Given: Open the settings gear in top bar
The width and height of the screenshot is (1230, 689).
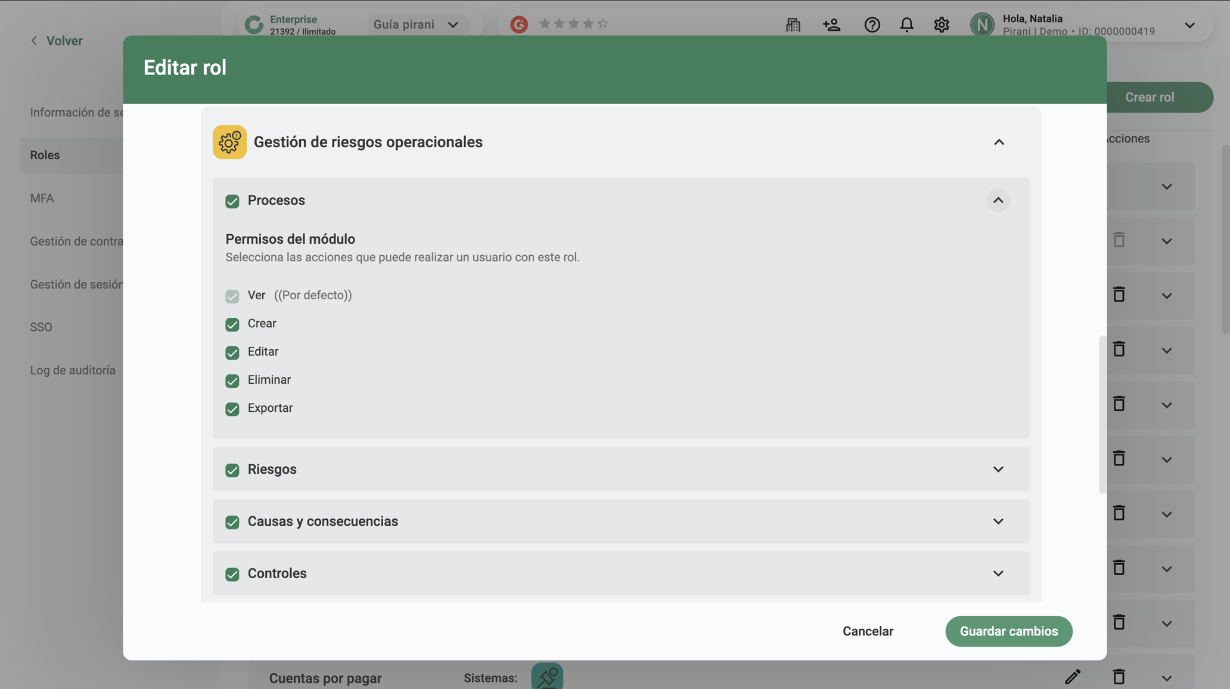Looking at the screenshot, I should tap(941, 24).
